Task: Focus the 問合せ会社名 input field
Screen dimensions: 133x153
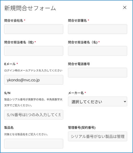Action: [34, 29]
